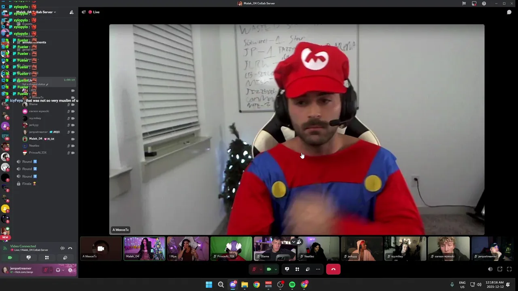The height and width of the screenshot is (291, 518).
Task: Open Windows Start menu
Action: coord(209,285)
